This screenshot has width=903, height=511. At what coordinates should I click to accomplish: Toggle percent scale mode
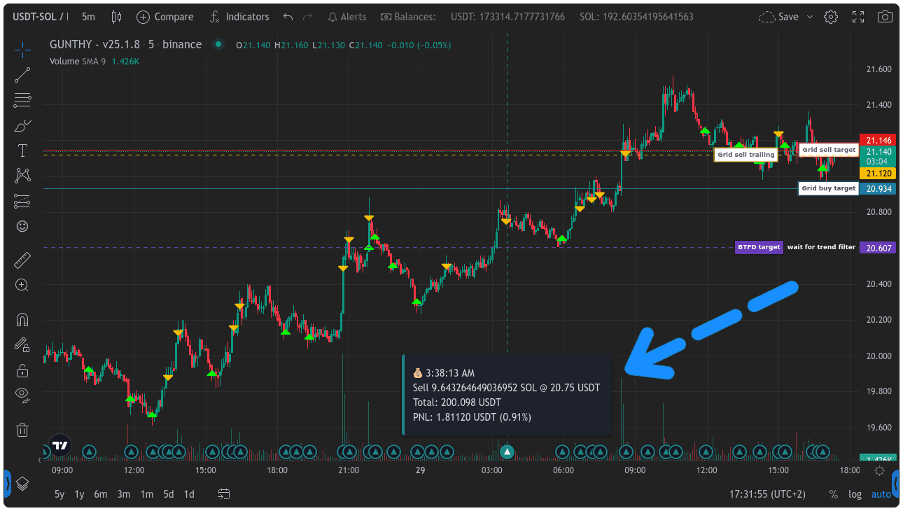tap(833, 494)
